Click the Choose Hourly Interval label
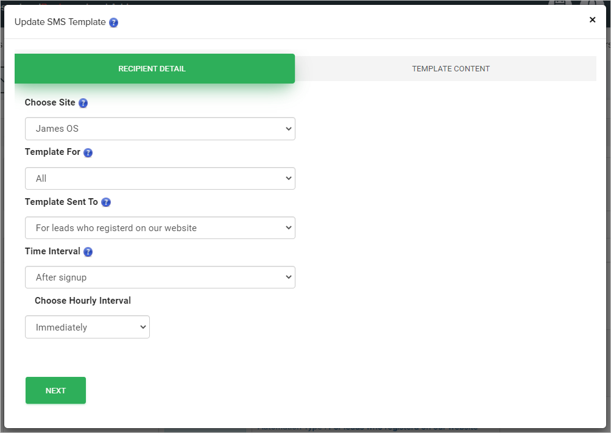The width and height of the screenshot is (611, 433). tap(83, 301)
